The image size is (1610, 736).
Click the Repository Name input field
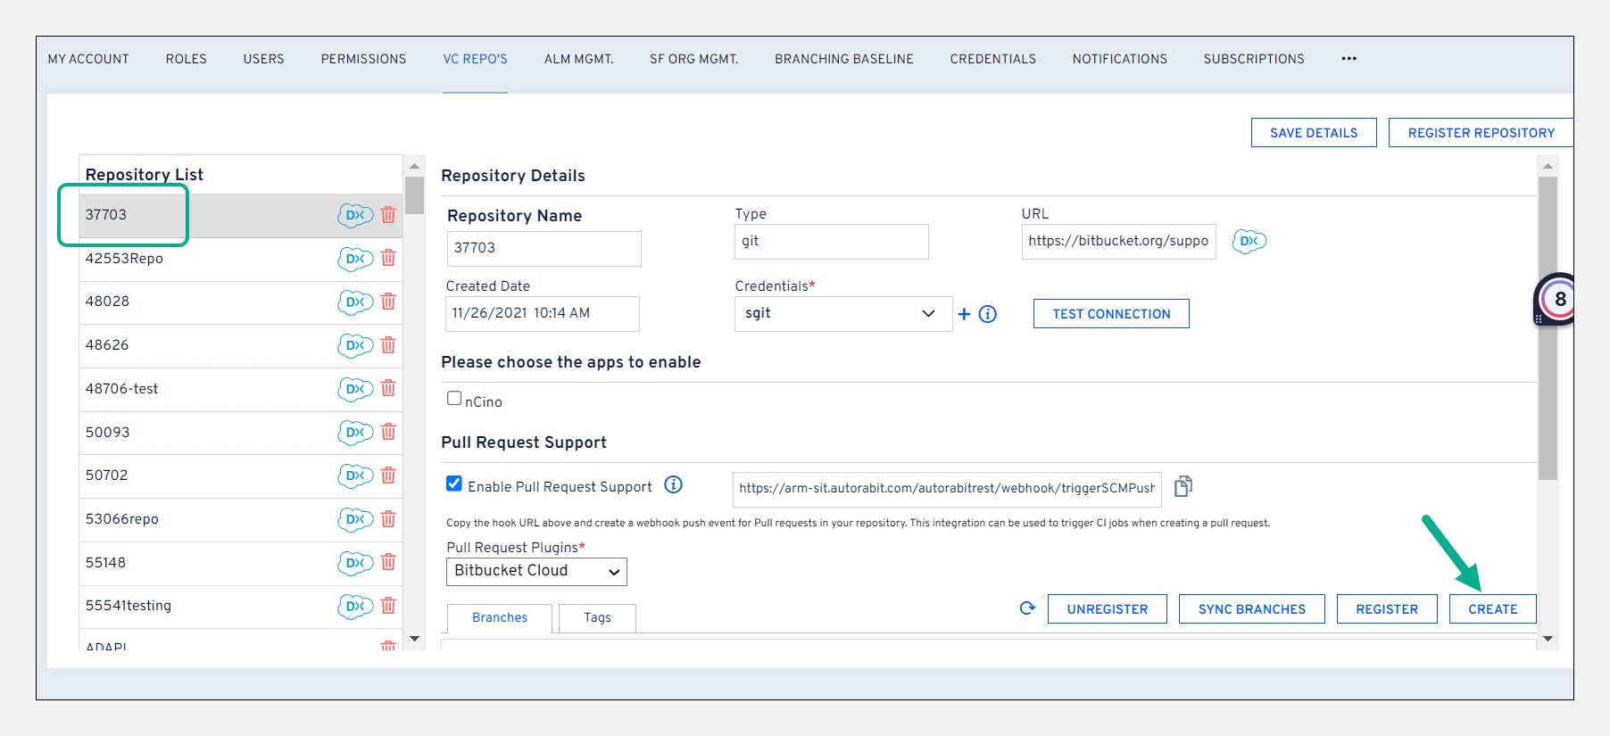(544, 249)
